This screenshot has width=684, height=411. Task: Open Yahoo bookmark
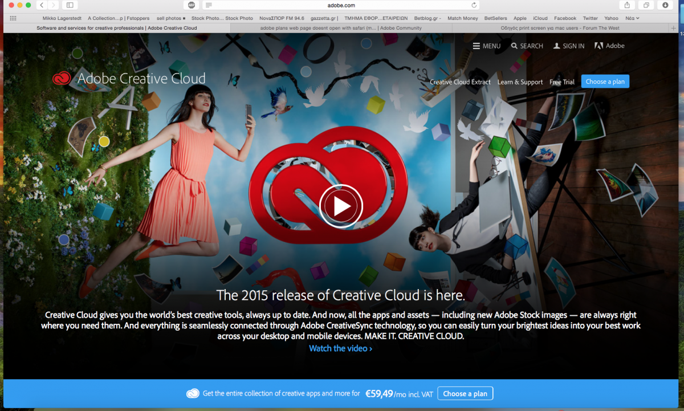[x=612, y=18]
